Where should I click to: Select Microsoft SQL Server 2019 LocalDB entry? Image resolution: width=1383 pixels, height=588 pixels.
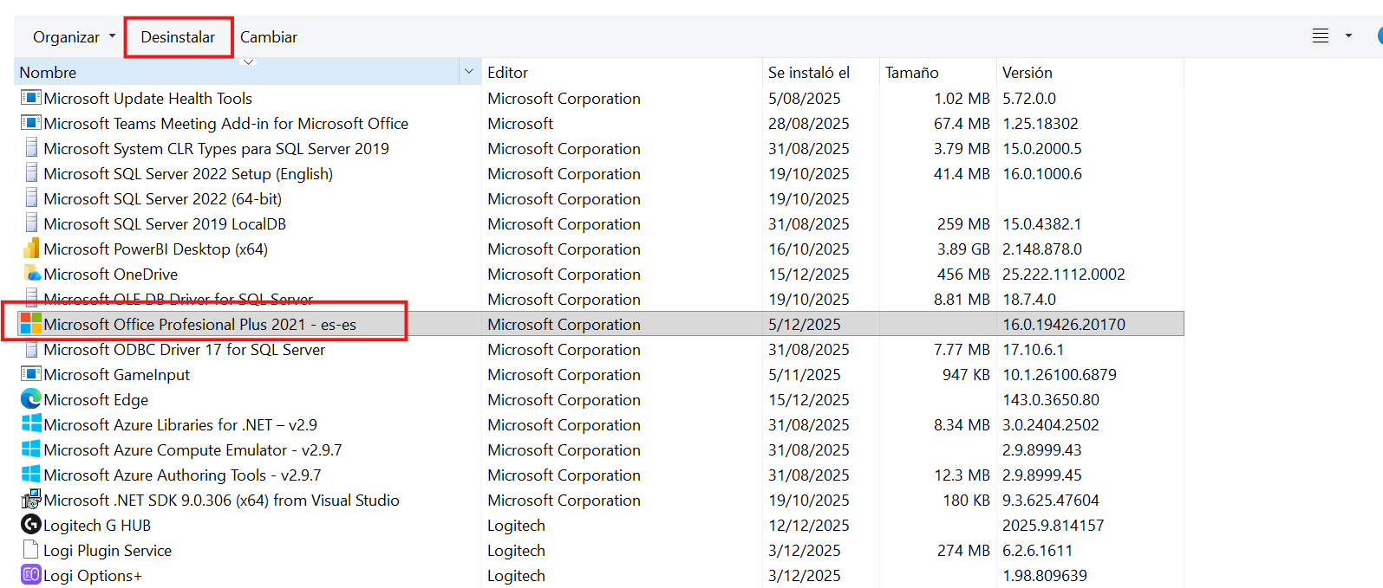[x=165, y=224]
